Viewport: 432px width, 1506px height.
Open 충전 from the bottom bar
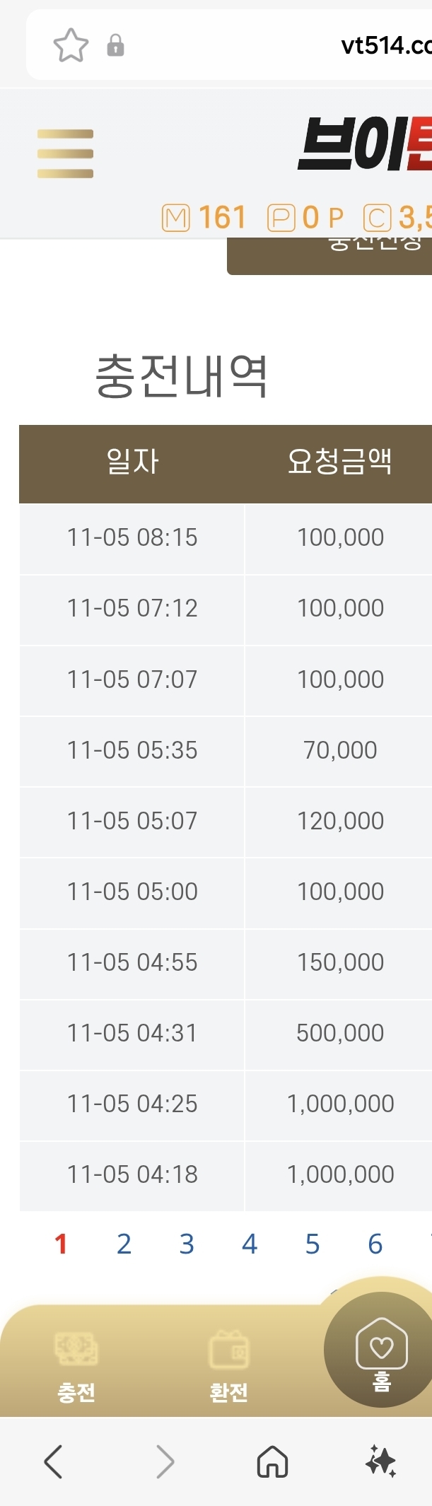tap(76, 1366)
